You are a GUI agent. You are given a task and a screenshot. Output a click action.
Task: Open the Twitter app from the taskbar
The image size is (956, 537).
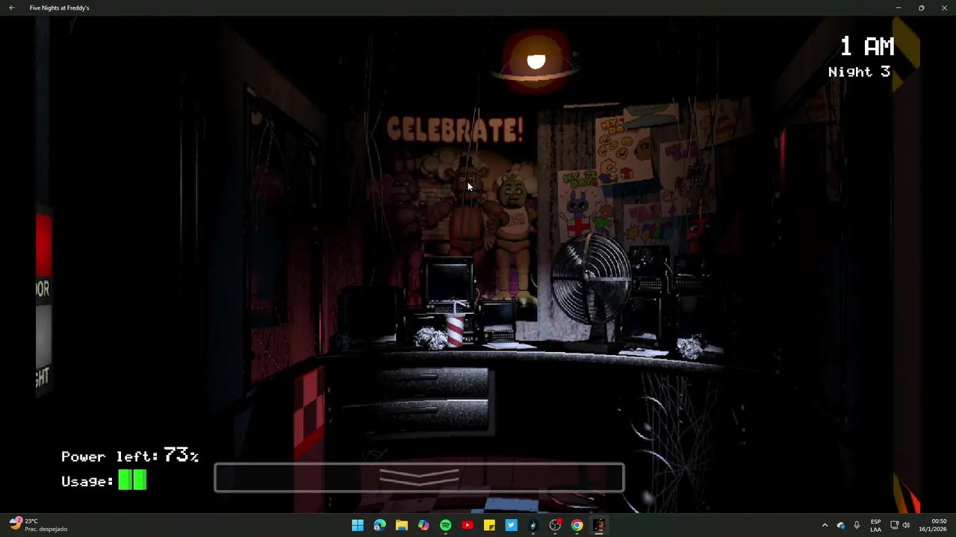511,526
